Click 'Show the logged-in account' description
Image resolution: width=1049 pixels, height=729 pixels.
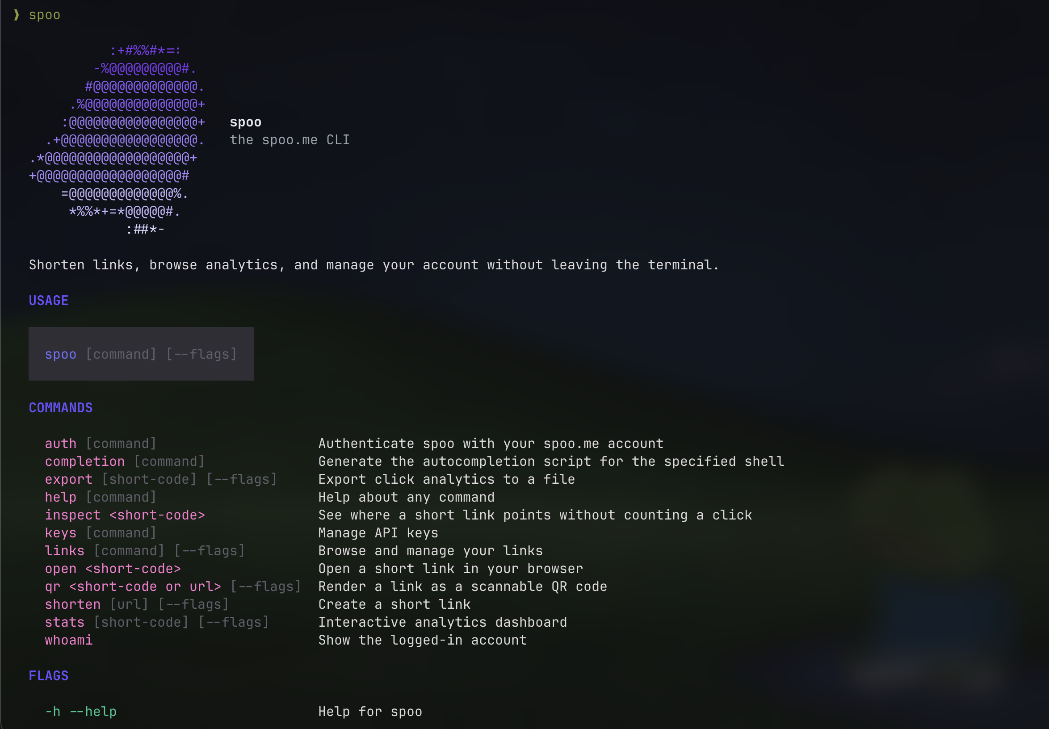coord(422,640)
